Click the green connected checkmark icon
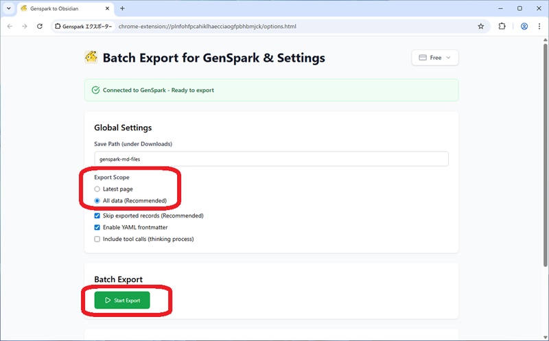549x341 pixels. point(95,90)
